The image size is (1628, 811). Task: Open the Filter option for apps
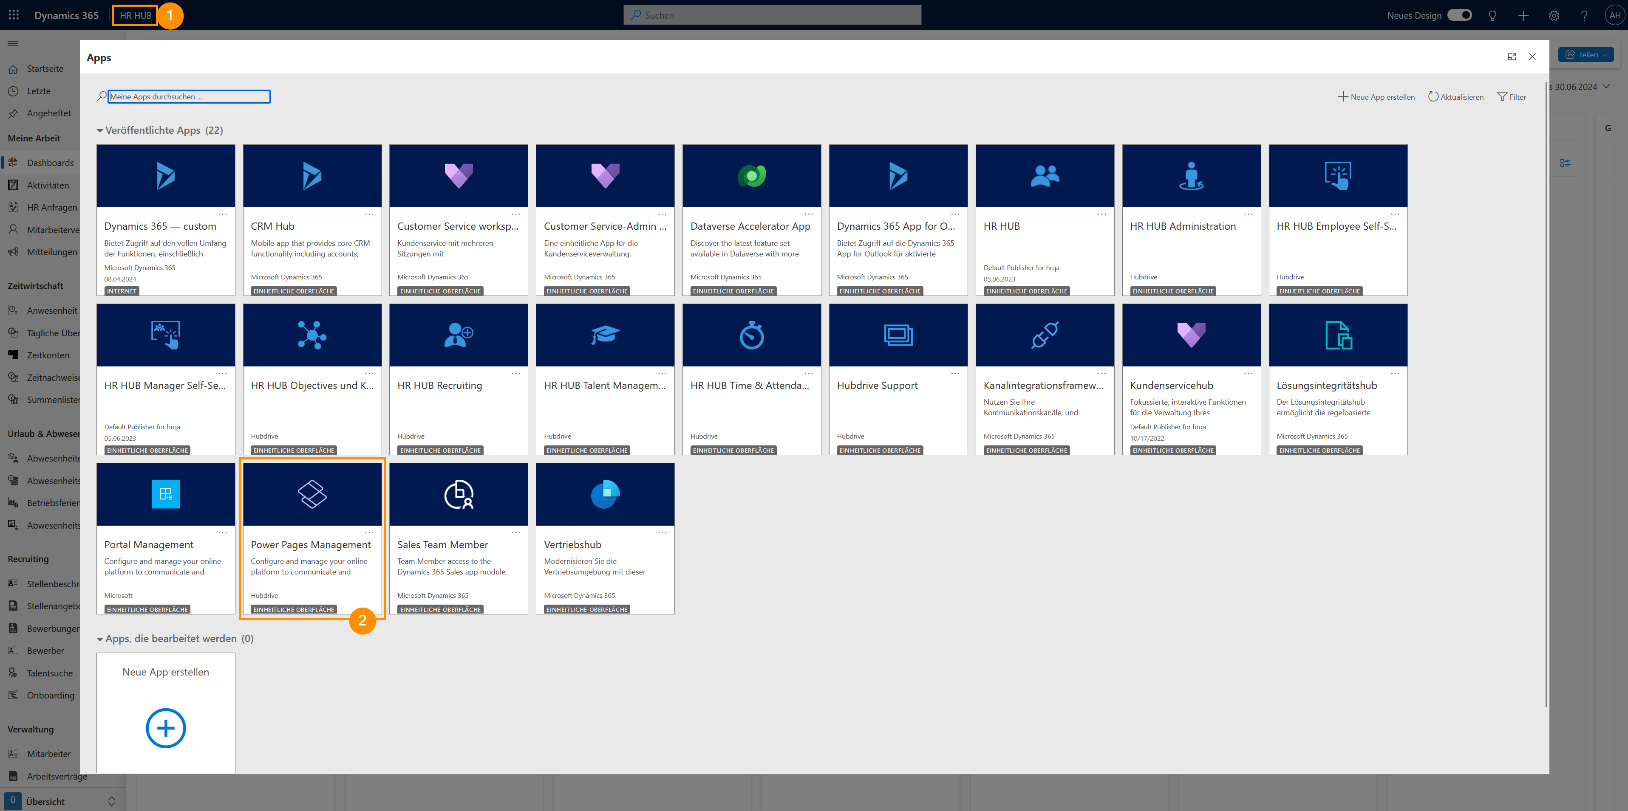pyautogui.click(x=1511, y=97)
